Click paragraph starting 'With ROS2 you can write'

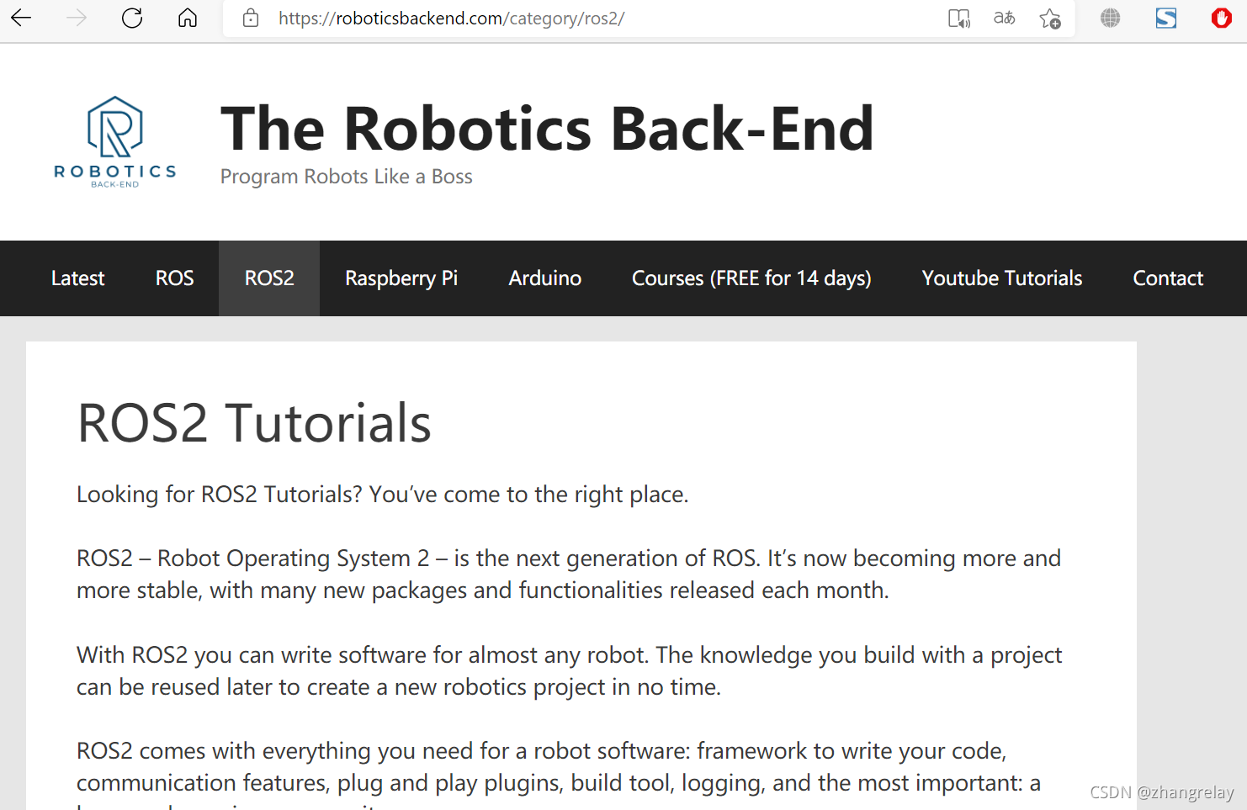[569, 671]
